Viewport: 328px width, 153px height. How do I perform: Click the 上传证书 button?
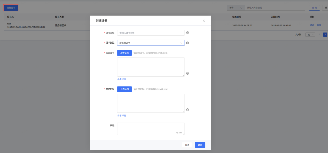pos(124,53)
